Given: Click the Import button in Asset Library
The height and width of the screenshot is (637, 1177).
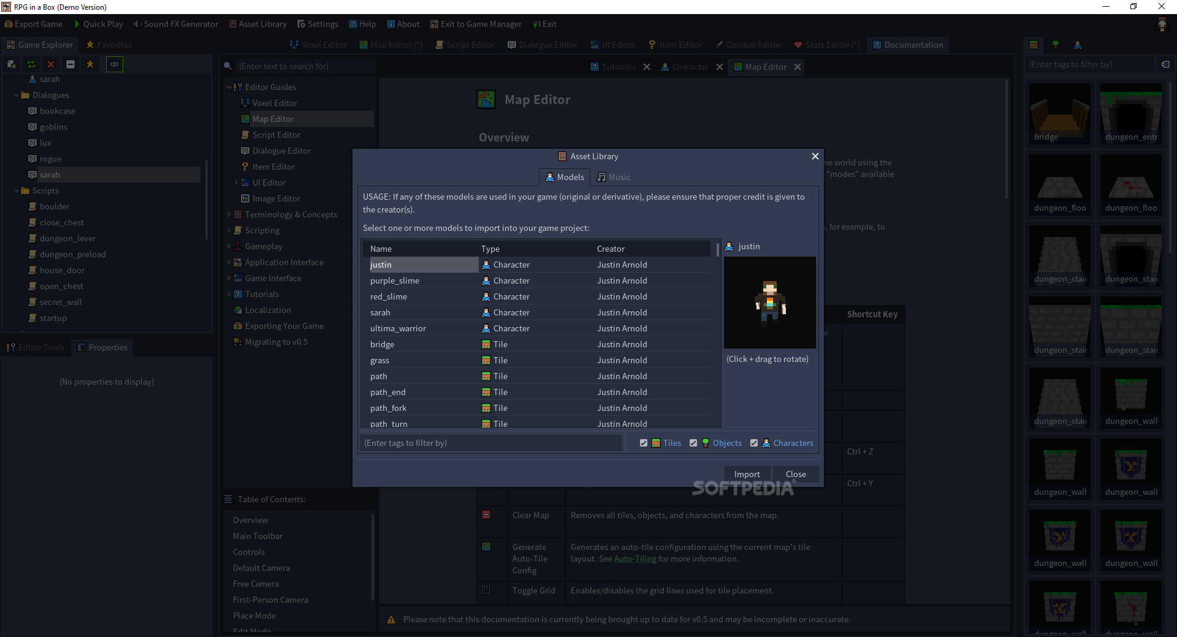Looking at the screenshot, I should click(747, 474).
